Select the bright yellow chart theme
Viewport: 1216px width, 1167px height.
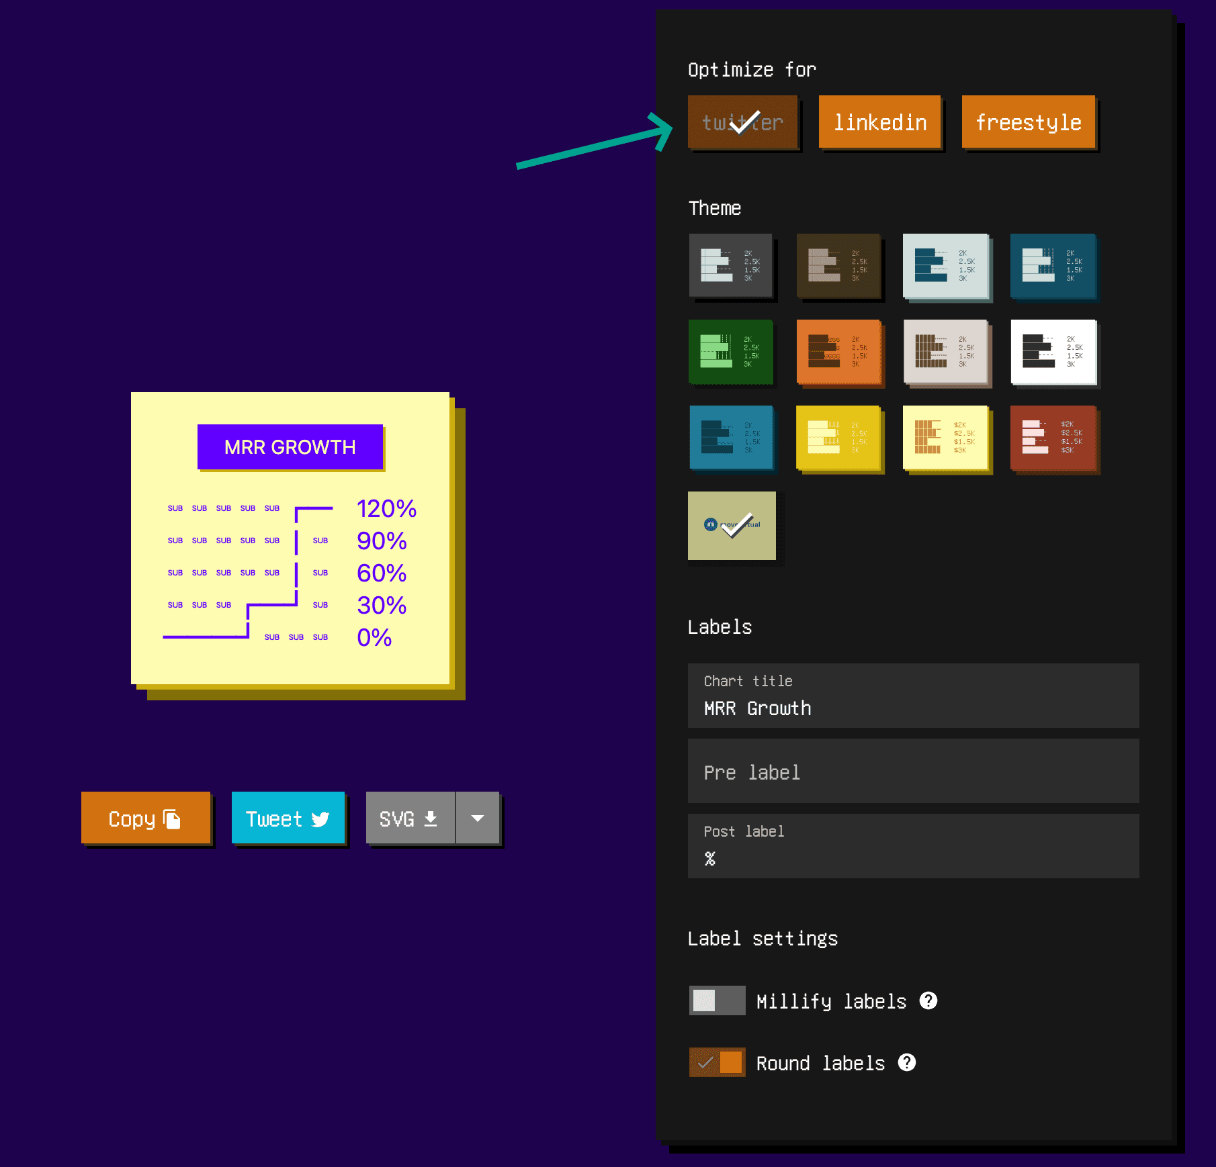point(838,437)
